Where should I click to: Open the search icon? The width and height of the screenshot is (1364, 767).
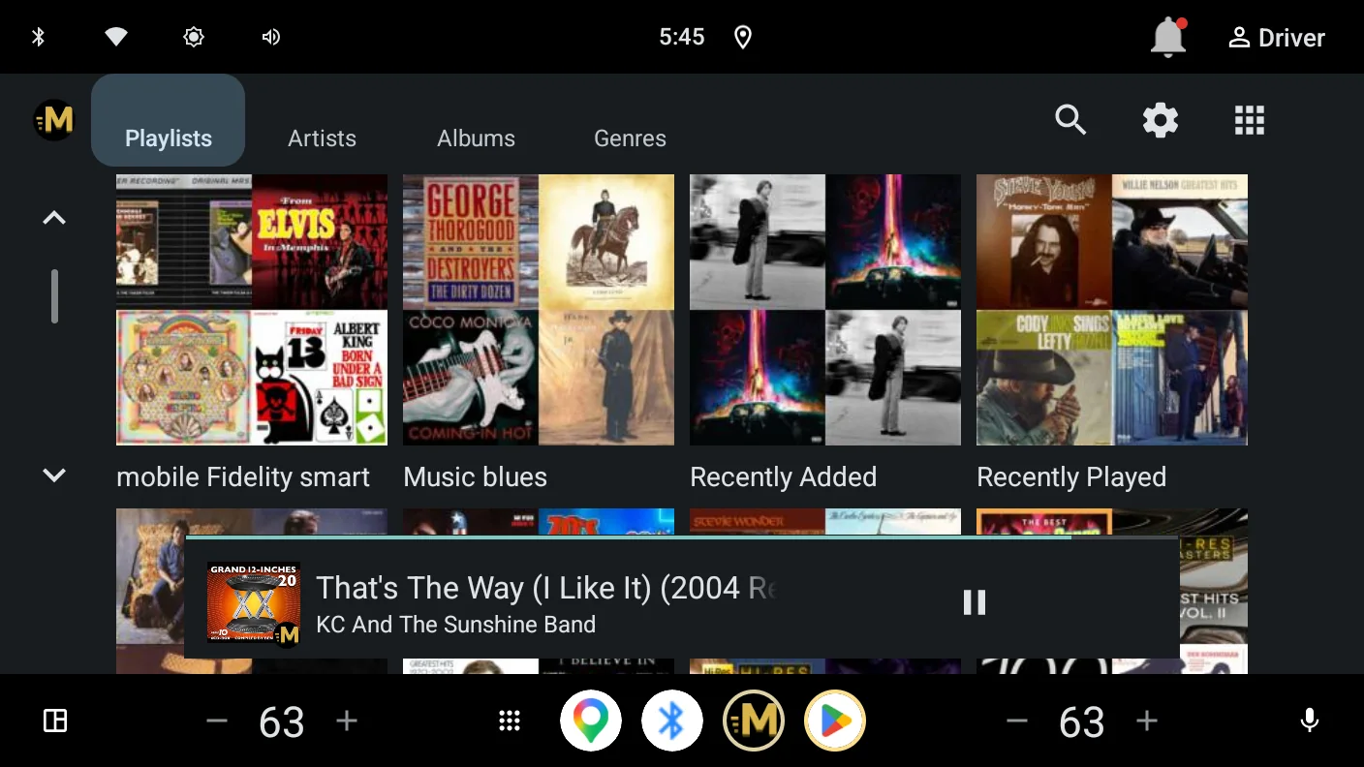click(1070, 120)
